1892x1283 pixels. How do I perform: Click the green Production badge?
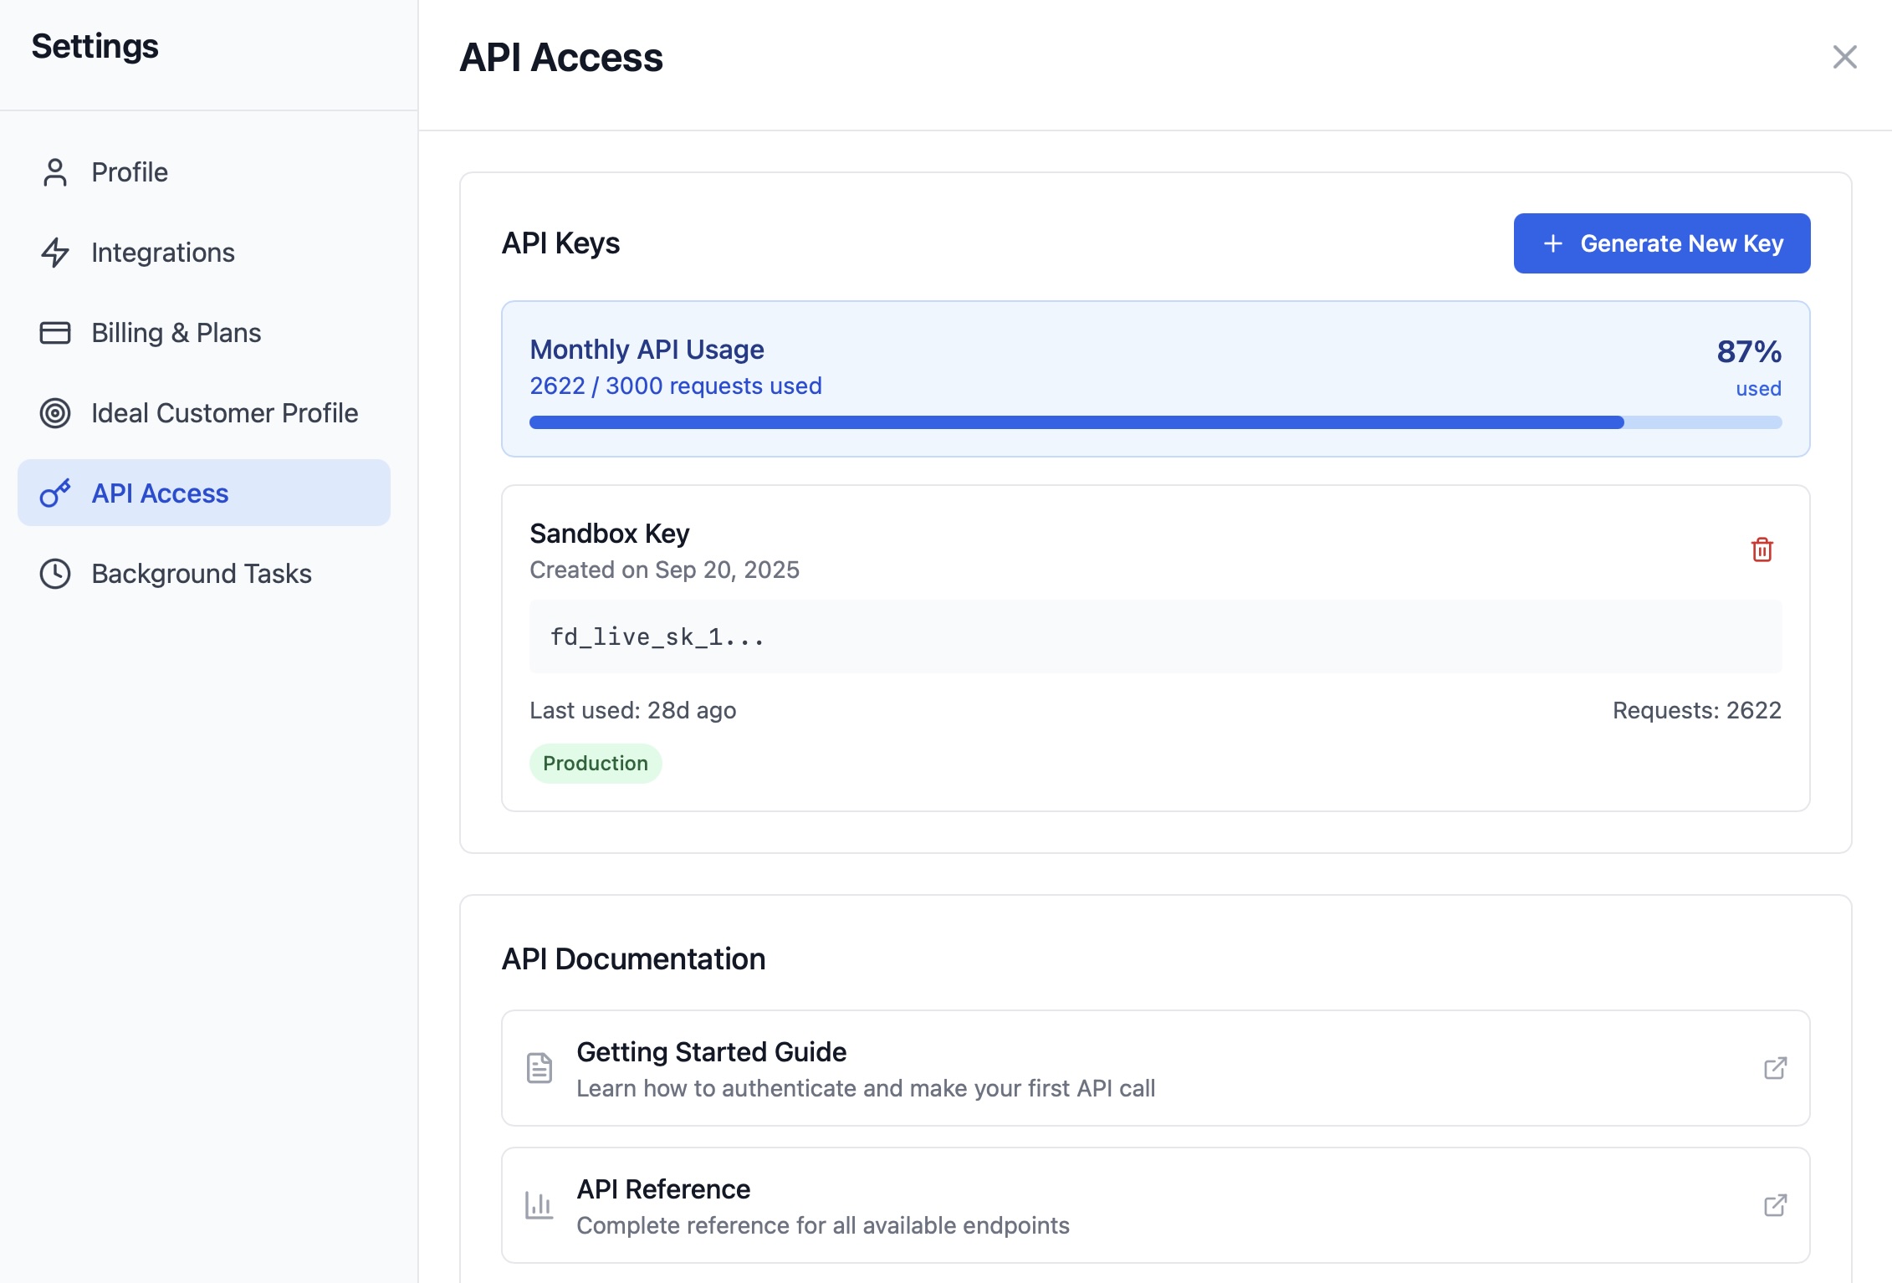(595, 763)
